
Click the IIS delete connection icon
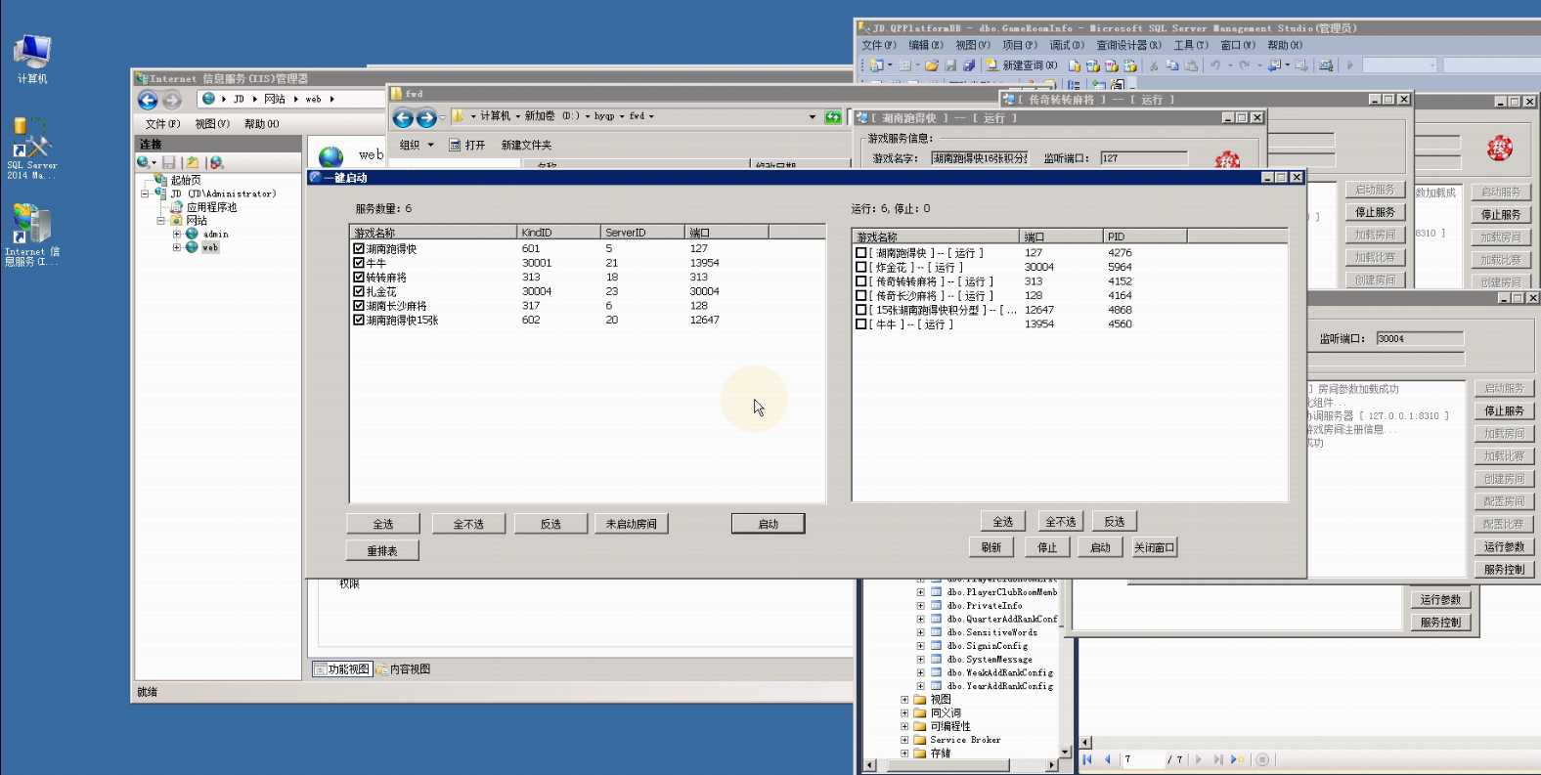tap(216, 162)
